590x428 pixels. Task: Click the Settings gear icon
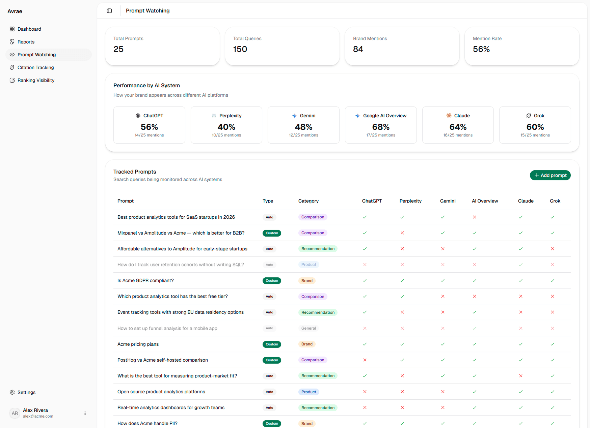coord(12,392)
